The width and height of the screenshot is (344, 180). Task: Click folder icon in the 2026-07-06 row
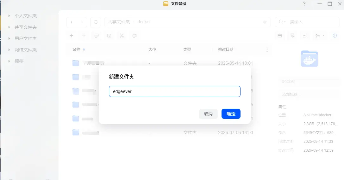[x=76, y=132]
